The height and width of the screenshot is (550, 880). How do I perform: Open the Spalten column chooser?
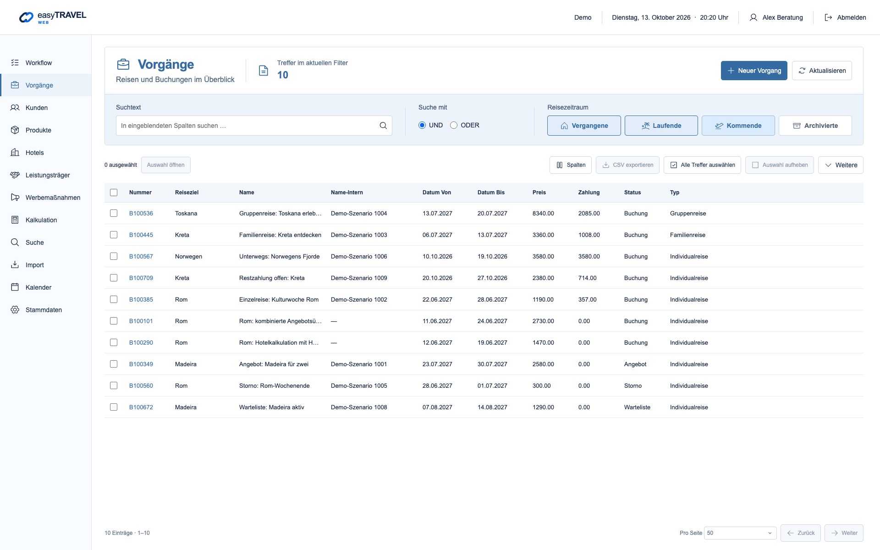pyautogui.click(x=571, y=165)
